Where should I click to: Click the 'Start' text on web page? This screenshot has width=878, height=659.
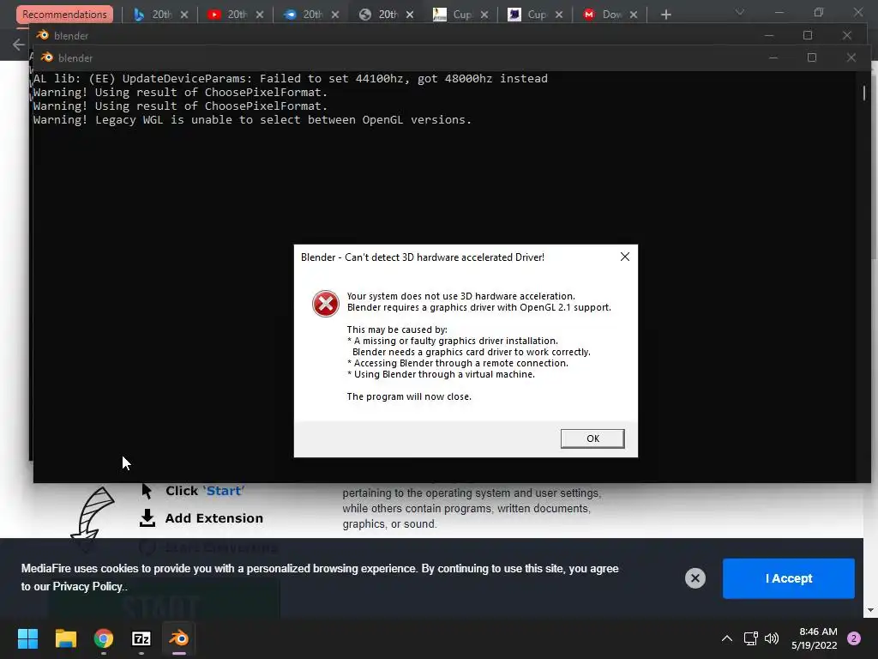click(x=224, y=491)
